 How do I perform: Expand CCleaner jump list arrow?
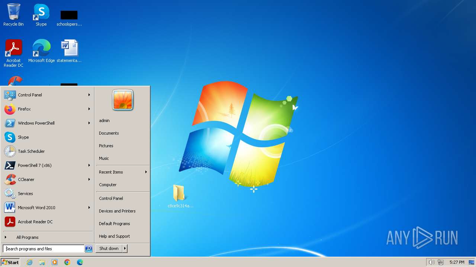pos(89,179)
